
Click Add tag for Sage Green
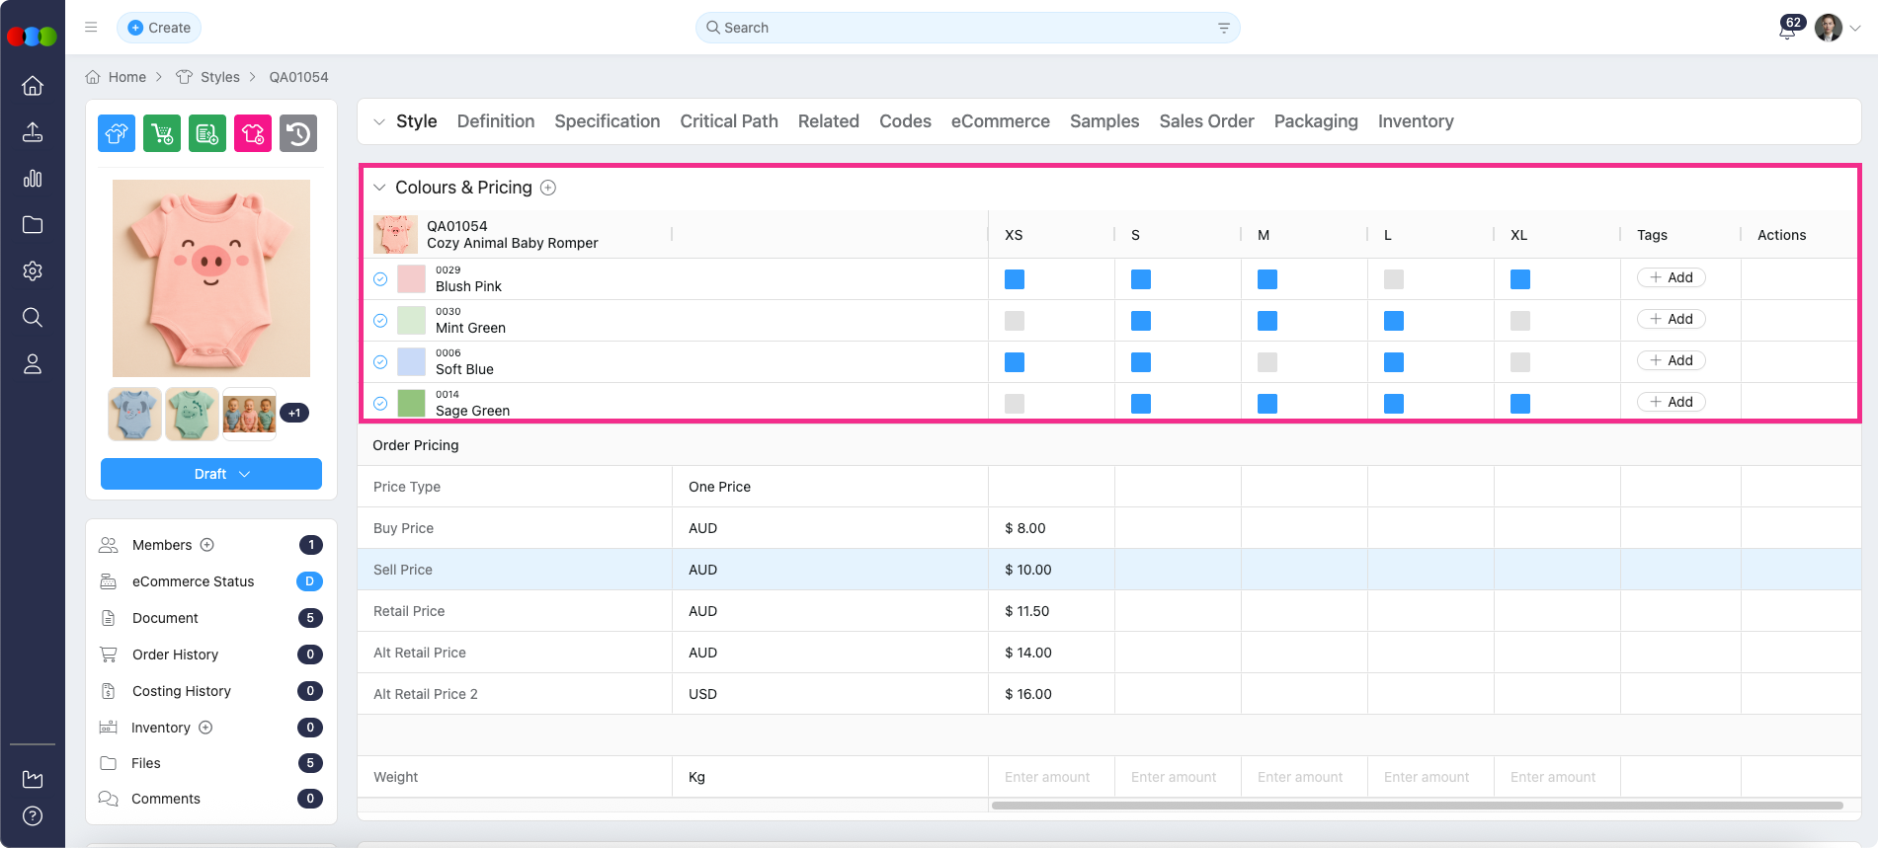click(1671, 402)
